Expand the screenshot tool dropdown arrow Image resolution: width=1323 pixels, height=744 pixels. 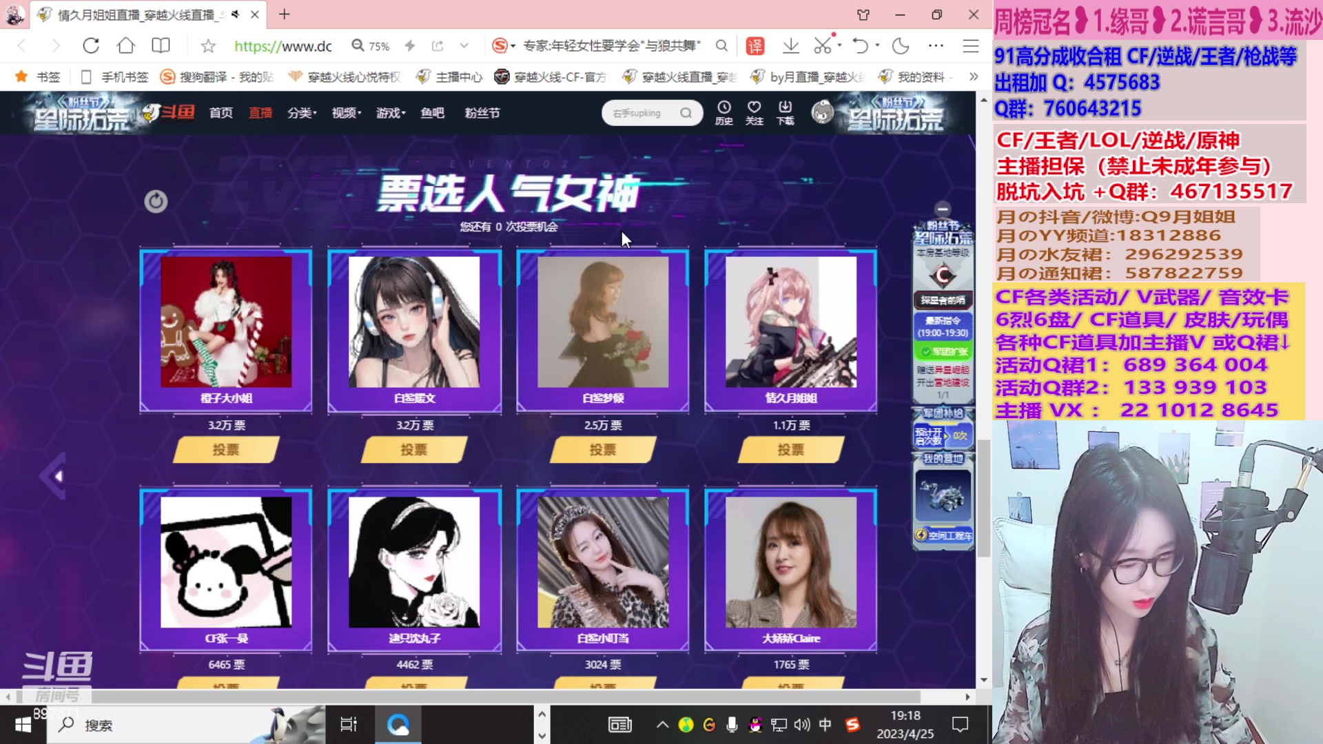839,46
